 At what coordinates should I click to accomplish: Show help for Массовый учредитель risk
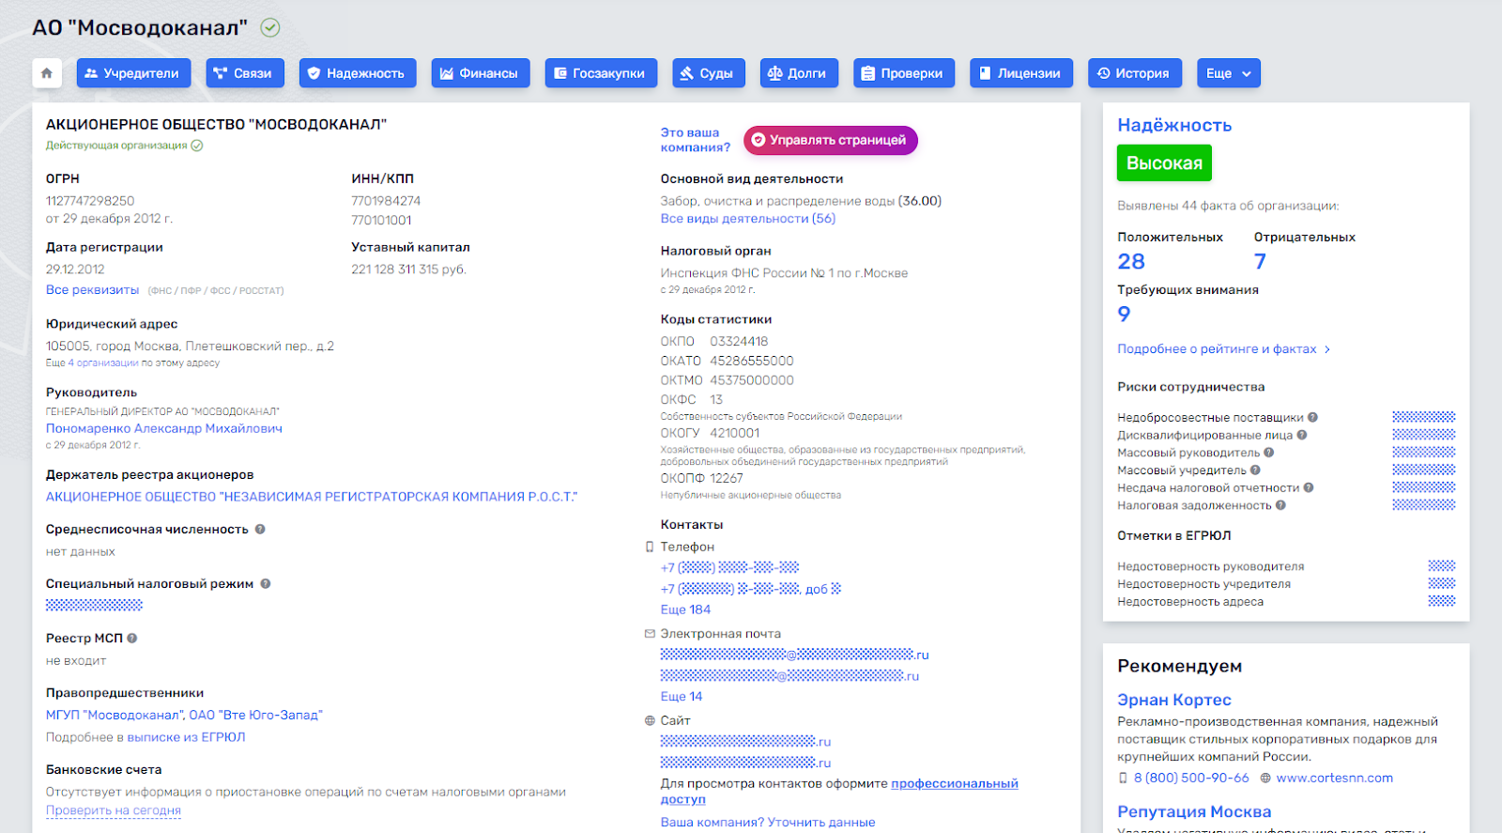point(1255,470)
